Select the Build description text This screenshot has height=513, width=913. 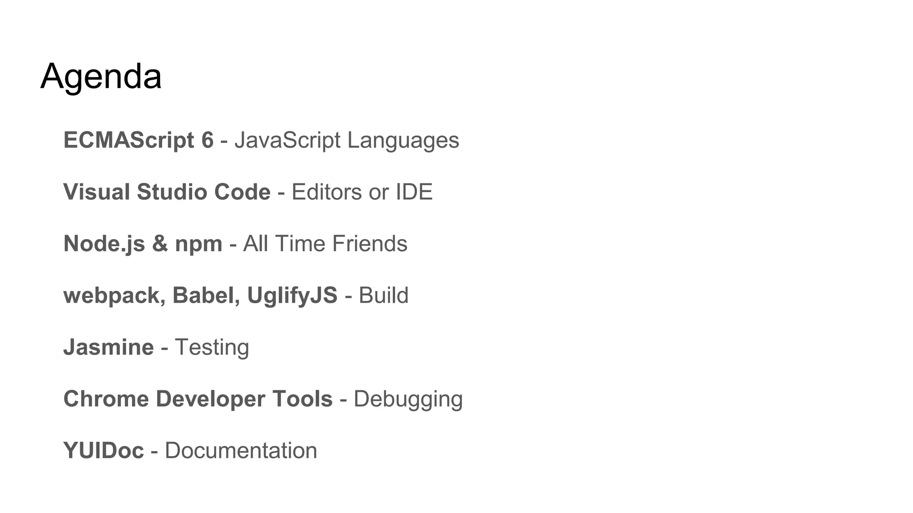383,295
